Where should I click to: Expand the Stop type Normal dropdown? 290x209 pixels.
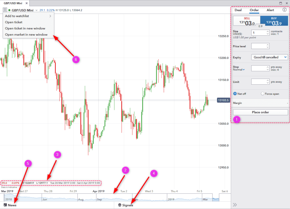[239, 70]
